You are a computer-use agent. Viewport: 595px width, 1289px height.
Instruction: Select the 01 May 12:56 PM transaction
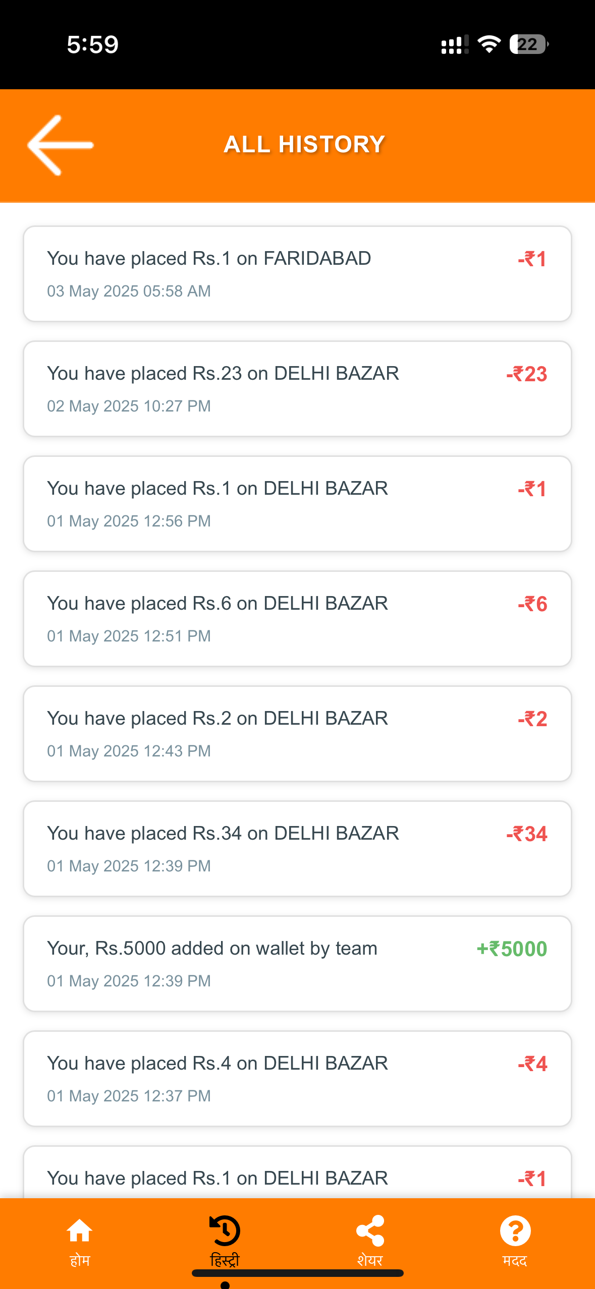point(297,504)
